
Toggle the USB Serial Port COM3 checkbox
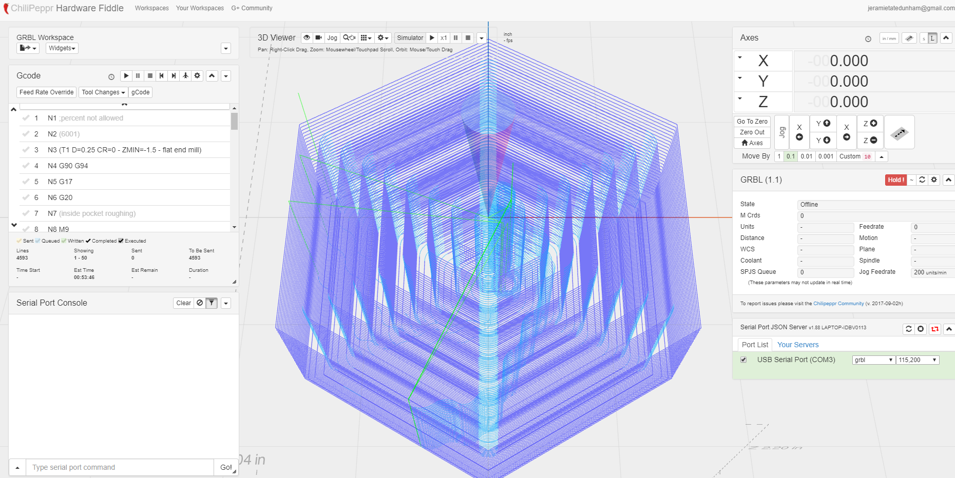click(x=743, y=360)
